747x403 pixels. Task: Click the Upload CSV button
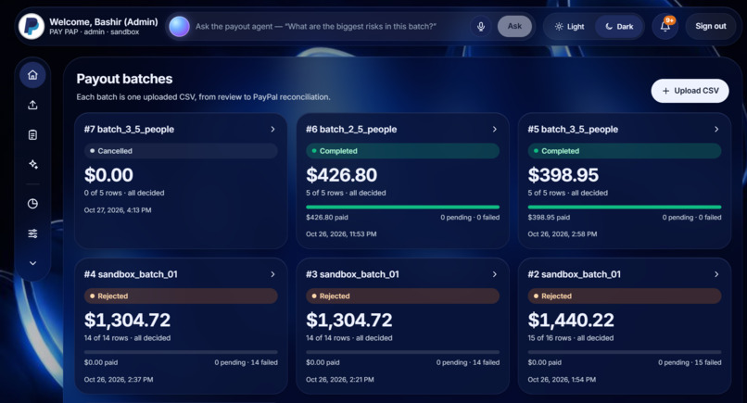tap(690, 91)
